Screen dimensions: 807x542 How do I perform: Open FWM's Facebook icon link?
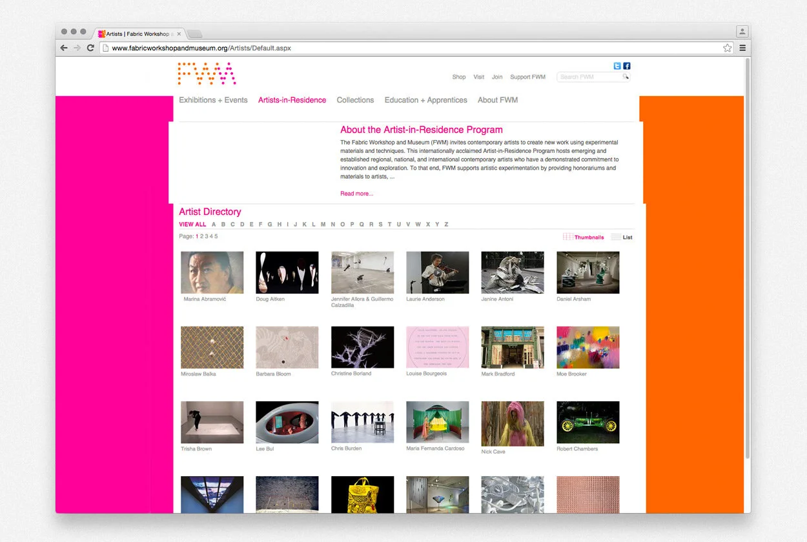[x=626, y=66]
